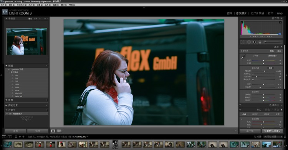Go to the next photo using forward arrow
The height and width of the screenshot is (150, 288).
point(23,137)
